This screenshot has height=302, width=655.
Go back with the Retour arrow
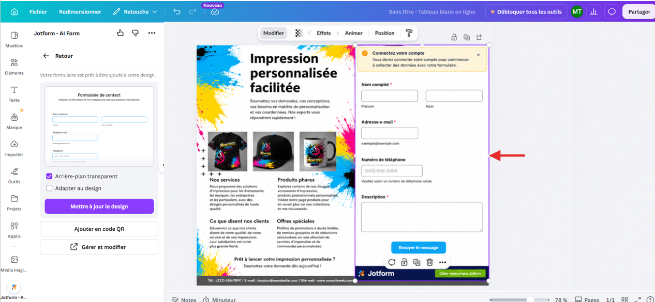pos(46,56)
